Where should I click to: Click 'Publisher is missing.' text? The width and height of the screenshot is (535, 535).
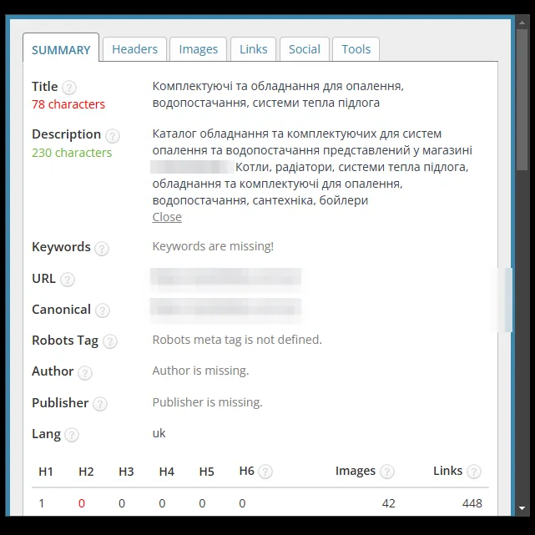208,402
